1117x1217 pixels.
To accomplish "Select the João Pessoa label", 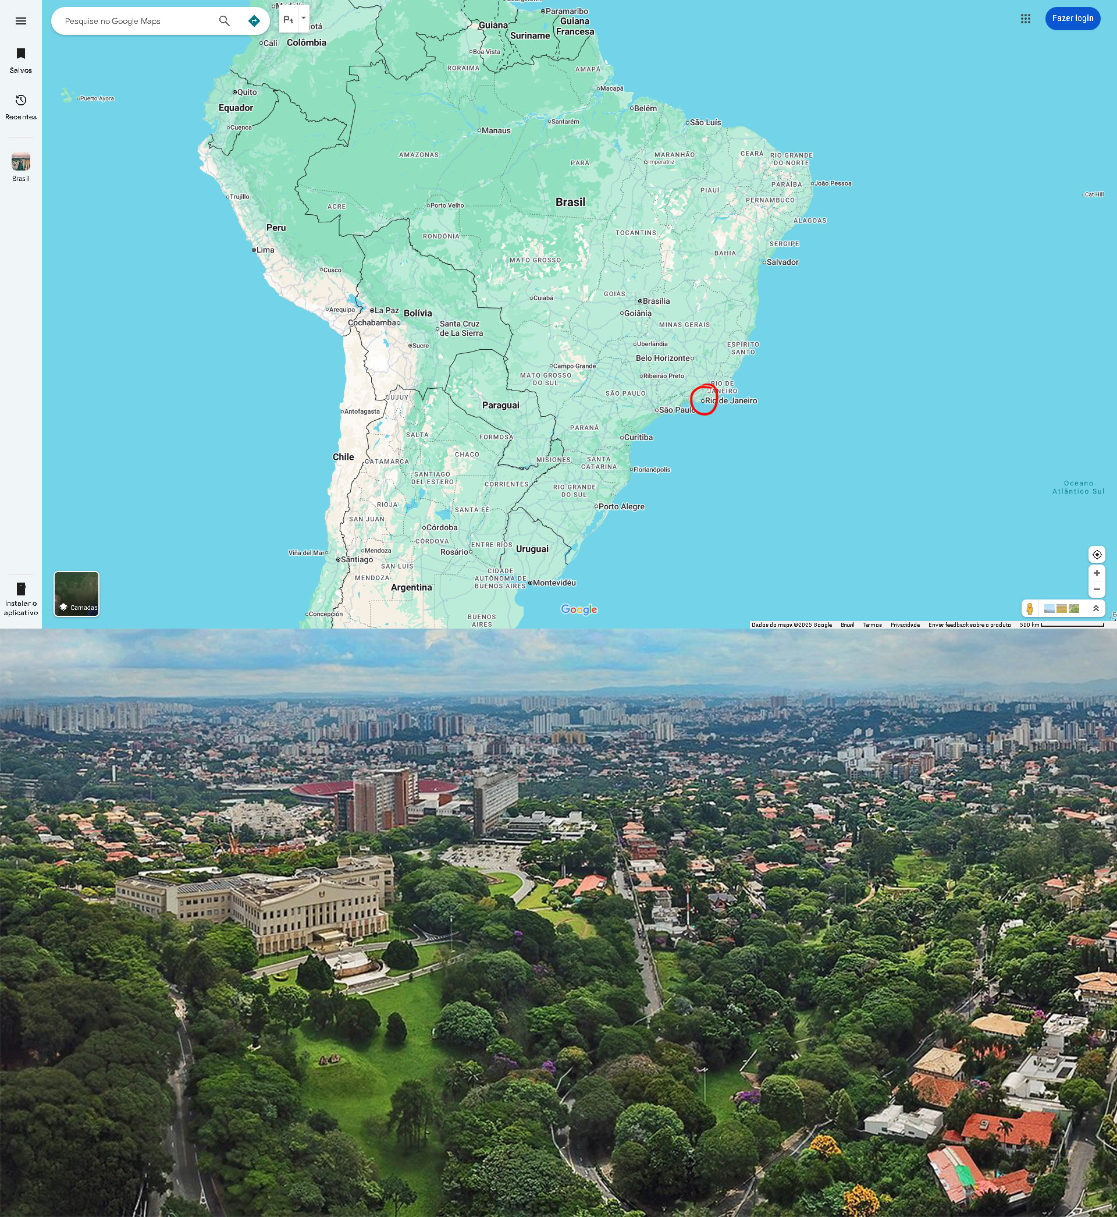I will [833, 183].
